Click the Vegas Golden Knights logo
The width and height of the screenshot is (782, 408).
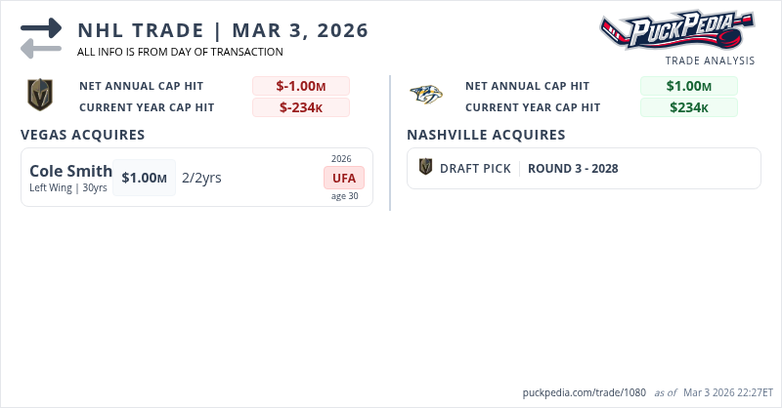[39, 96]
